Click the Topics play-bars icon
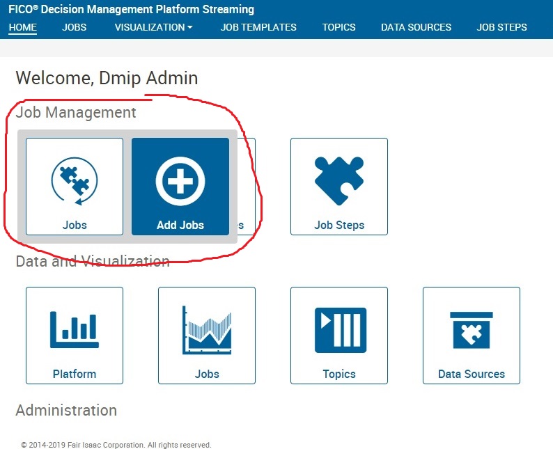This screenshot has height=449, width=553. [339, 329]
